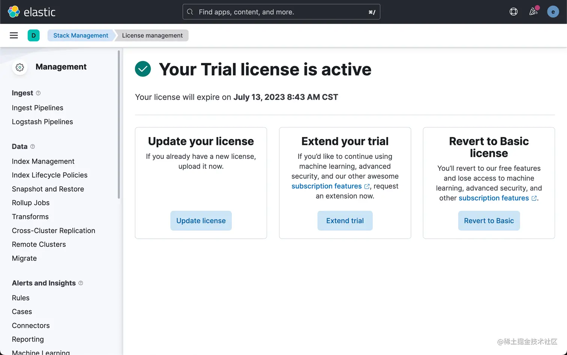Click the Extend trial button
Screen dimensions: 567x355
[x=345, y=221]
